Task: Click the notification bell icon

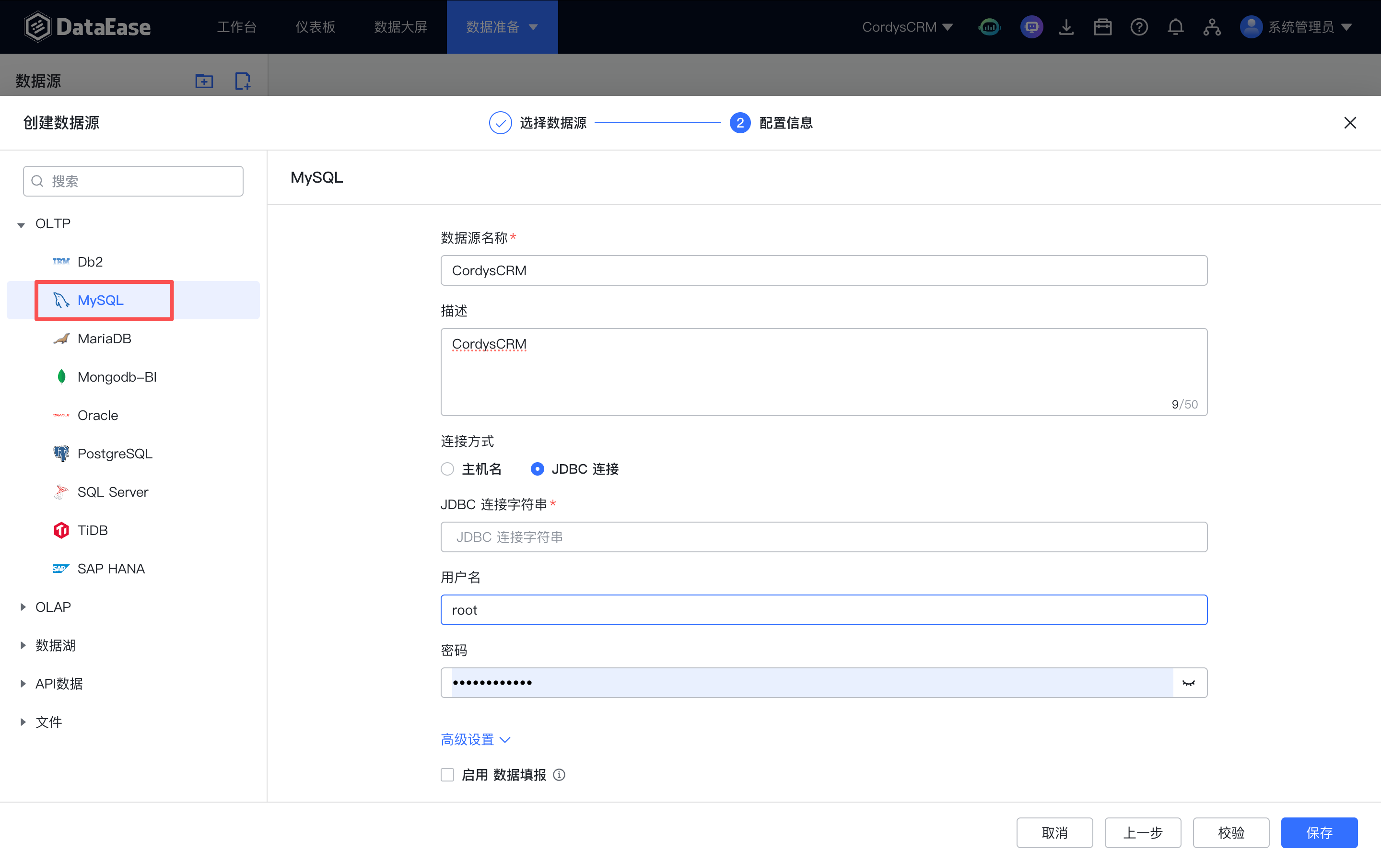Action: [x=1175, y=27]
